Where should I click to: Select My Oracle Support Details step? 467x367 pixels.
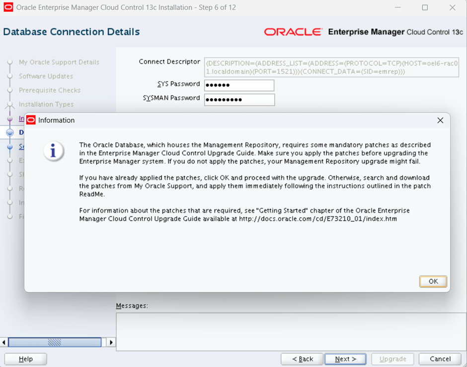coord(59,62)
